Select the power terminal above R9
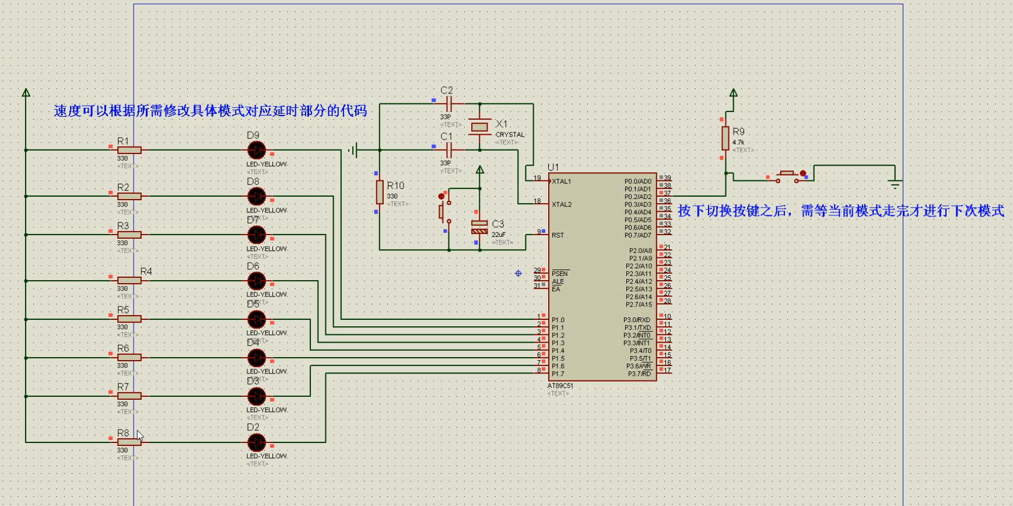The width and height of the screenshot is (1013, 506). coord(734,93)
